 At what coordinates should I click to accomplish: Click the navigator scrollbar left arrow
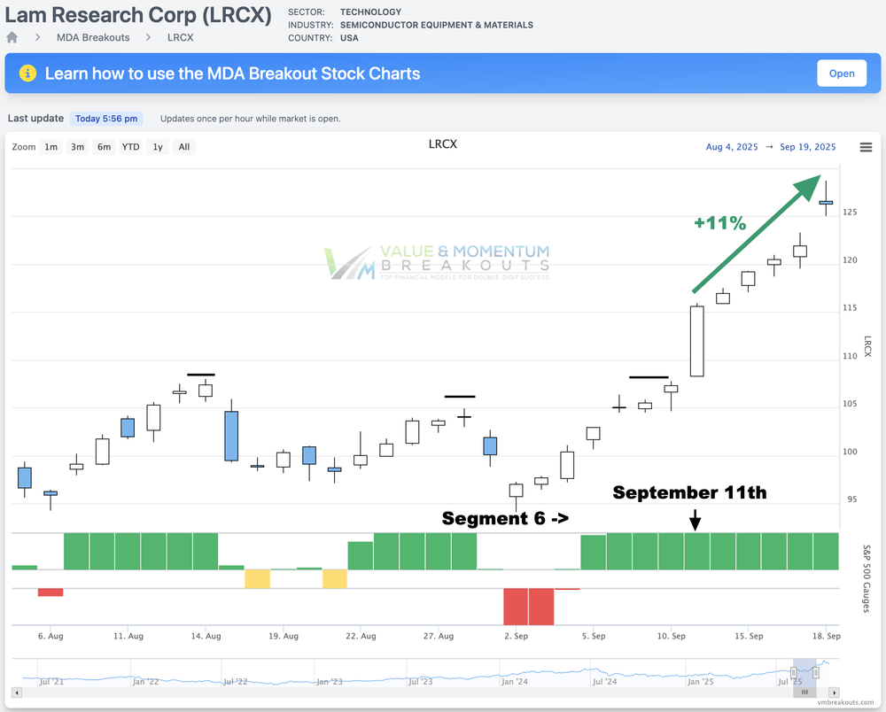18,693
